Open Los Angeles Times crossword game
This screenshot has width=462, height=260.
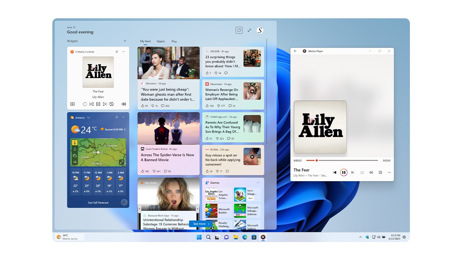(219, 195)
